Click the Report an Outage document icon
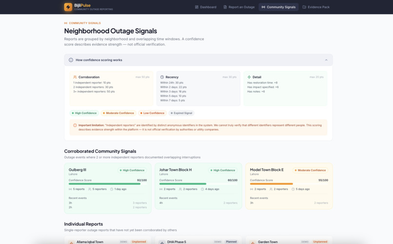Image resolution: width=393 pixels, height=244 pixels. coord(225,7)
